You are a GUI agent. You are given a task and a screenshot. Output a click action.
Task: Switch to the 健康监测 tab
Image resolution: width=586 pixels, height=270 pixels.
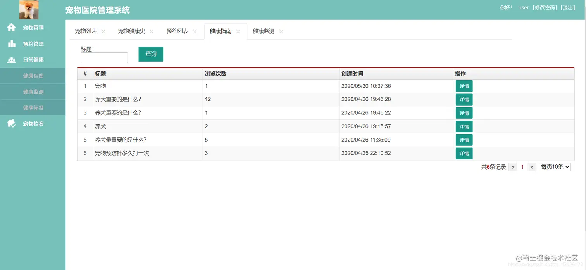point(264,31)
